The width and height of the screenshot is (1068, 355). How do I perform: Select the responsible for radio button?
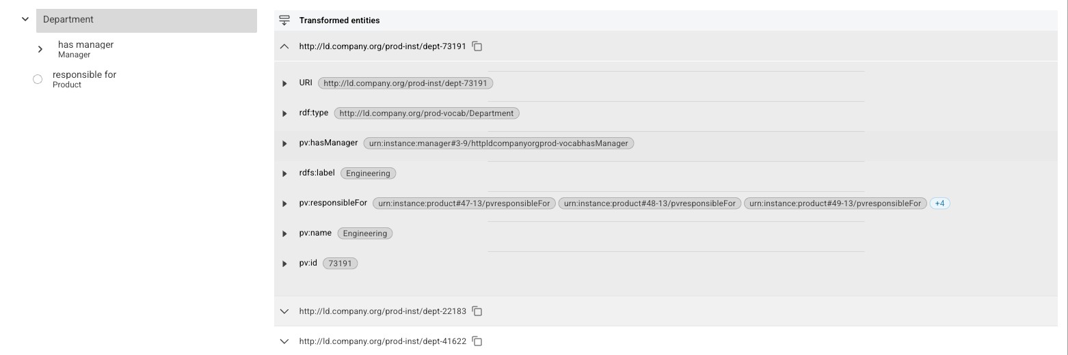pyautogui.click(x=38, y=80)
